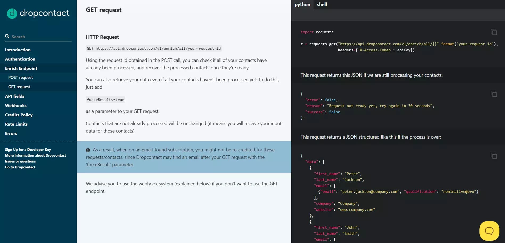Click the "error": false JSON line
The height and width of the screenshot is (243, 505).
tap(321, 100)
